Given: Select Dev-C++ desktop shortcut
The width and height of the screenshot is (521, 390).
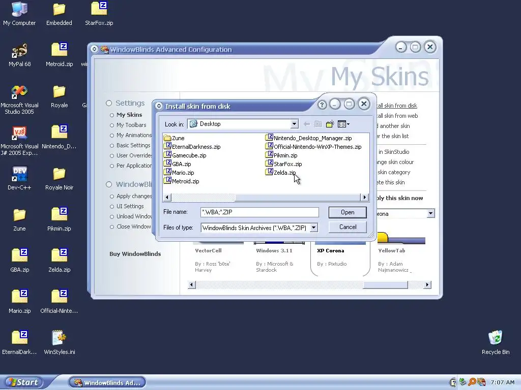Looking at the screenshot, I should [x=19, y=178].
